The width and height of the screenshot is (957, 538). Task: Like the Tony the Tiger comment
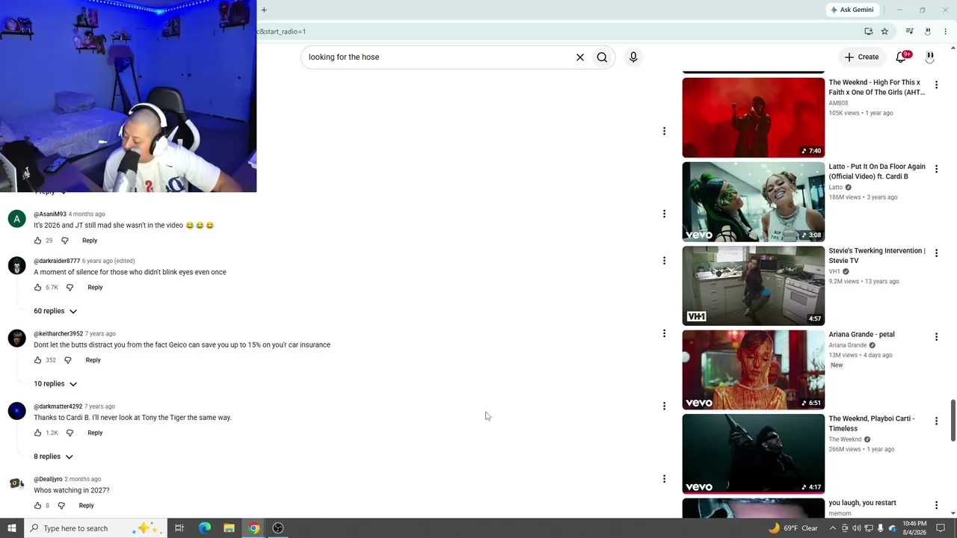37,433
